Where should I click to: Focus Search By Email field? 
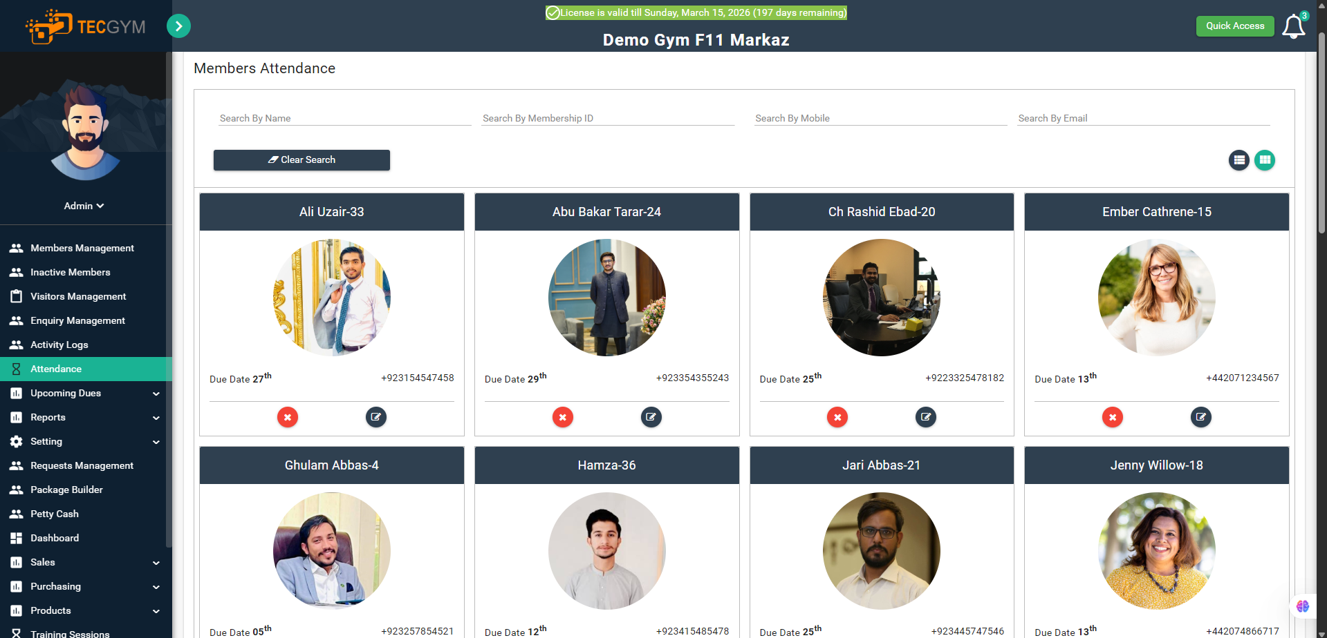[x=1144, y=118]
